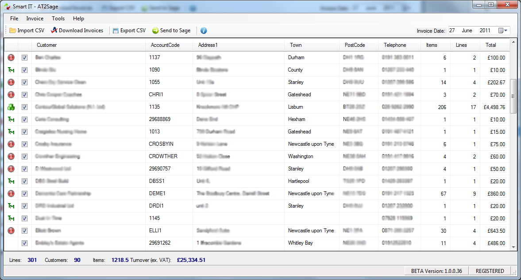Sort by the Town column header

312,45
